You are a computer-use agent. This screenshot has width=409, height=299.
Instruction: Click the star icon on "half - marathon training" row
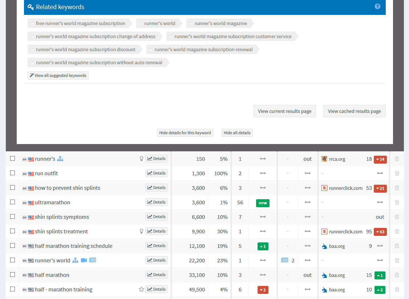(141, 289)
